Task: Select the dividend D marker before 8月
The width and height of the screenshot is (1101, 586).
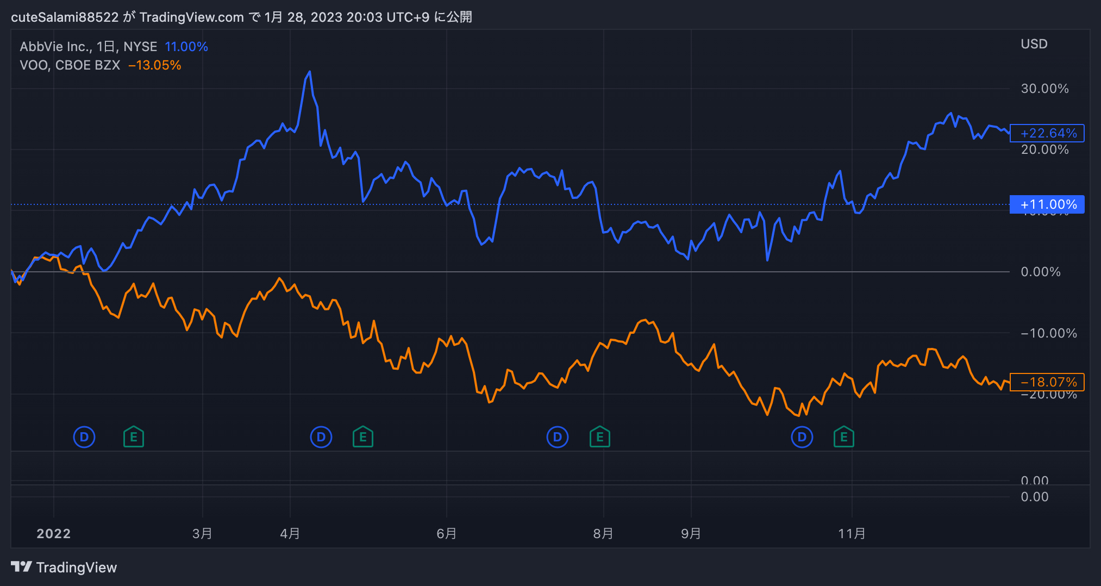Action: point(558,437)
